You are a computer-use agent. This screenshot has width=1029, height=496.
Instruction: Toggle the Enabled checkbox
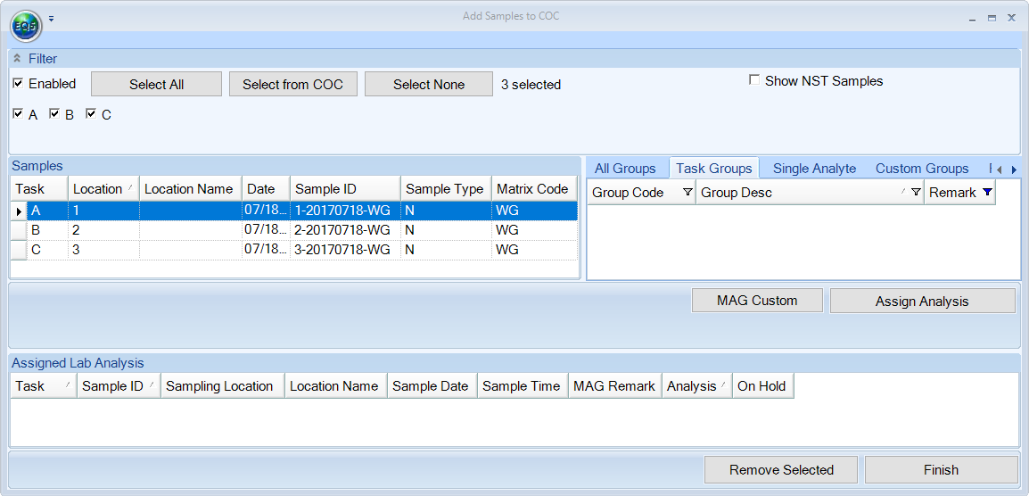coord(19,83)
